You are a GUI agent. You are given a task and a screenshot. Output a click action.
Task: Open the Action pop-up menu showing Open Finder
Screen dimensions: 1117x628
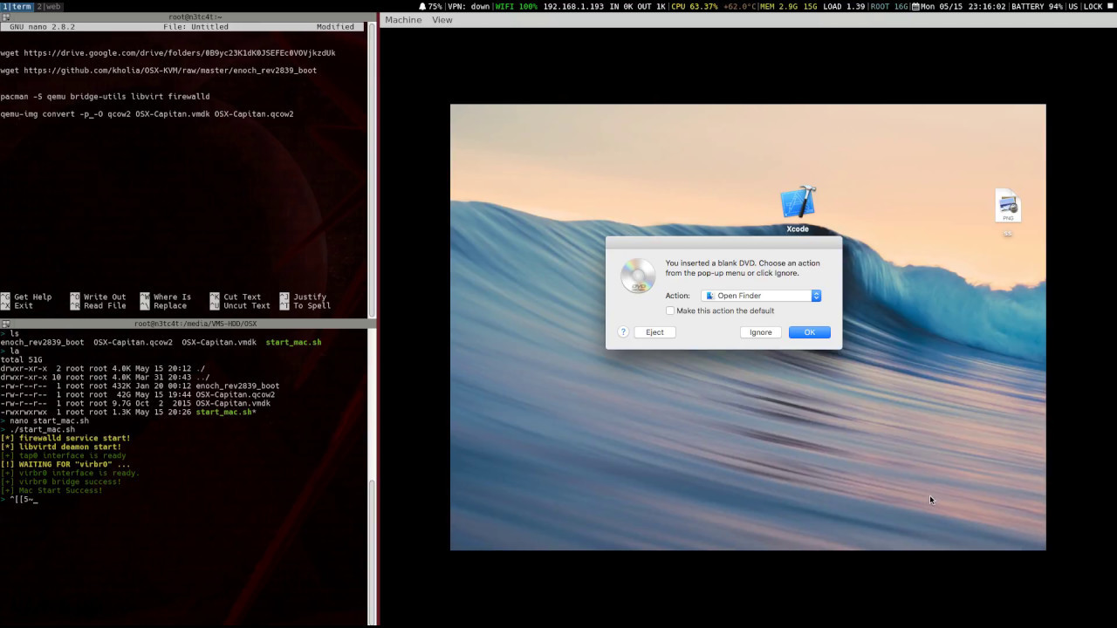[x=762, y=296]
